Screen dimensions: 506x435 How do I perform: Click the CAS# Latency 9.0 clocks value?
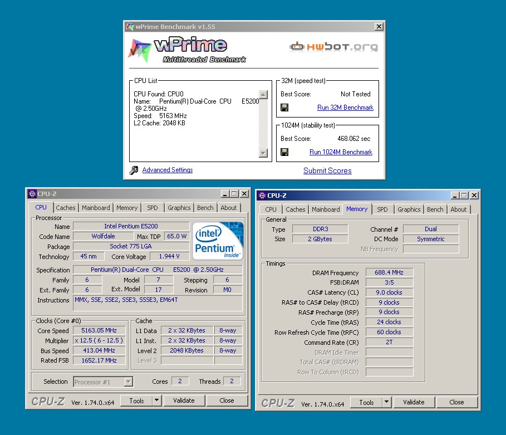389,292
